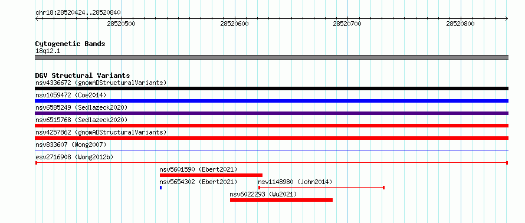This screenshot has height=223, width=525.
Task: Click ruler position 28520800
Action: [x=460, y=24]
